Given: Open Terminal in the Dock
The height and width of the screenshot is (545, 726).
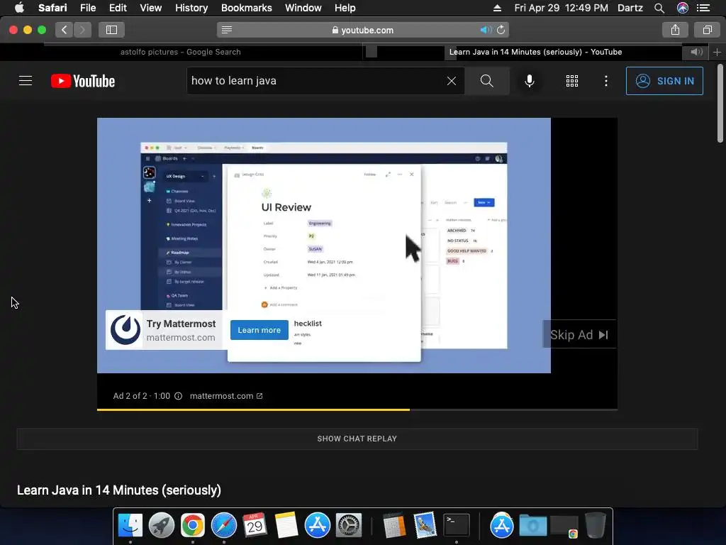Looking at the screenshot, I should click(457, 526).
